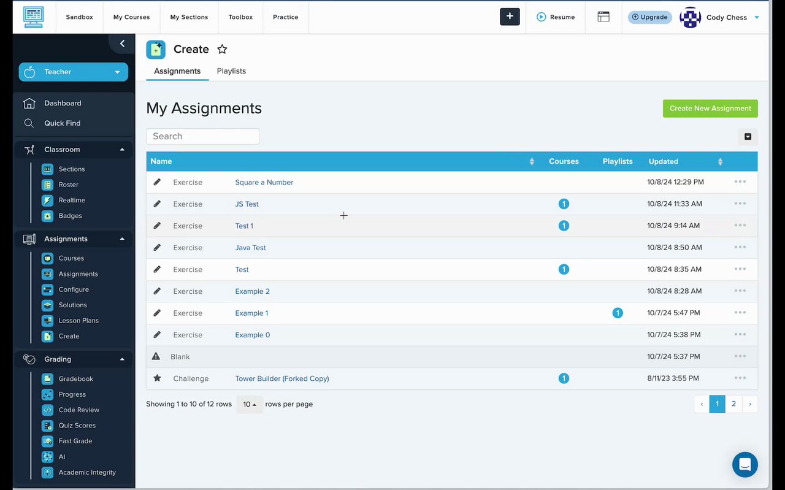Open more options for Example 1 row
Viewport: 785px width, 490px height.
pyautogui.click(x=740, y=313)
